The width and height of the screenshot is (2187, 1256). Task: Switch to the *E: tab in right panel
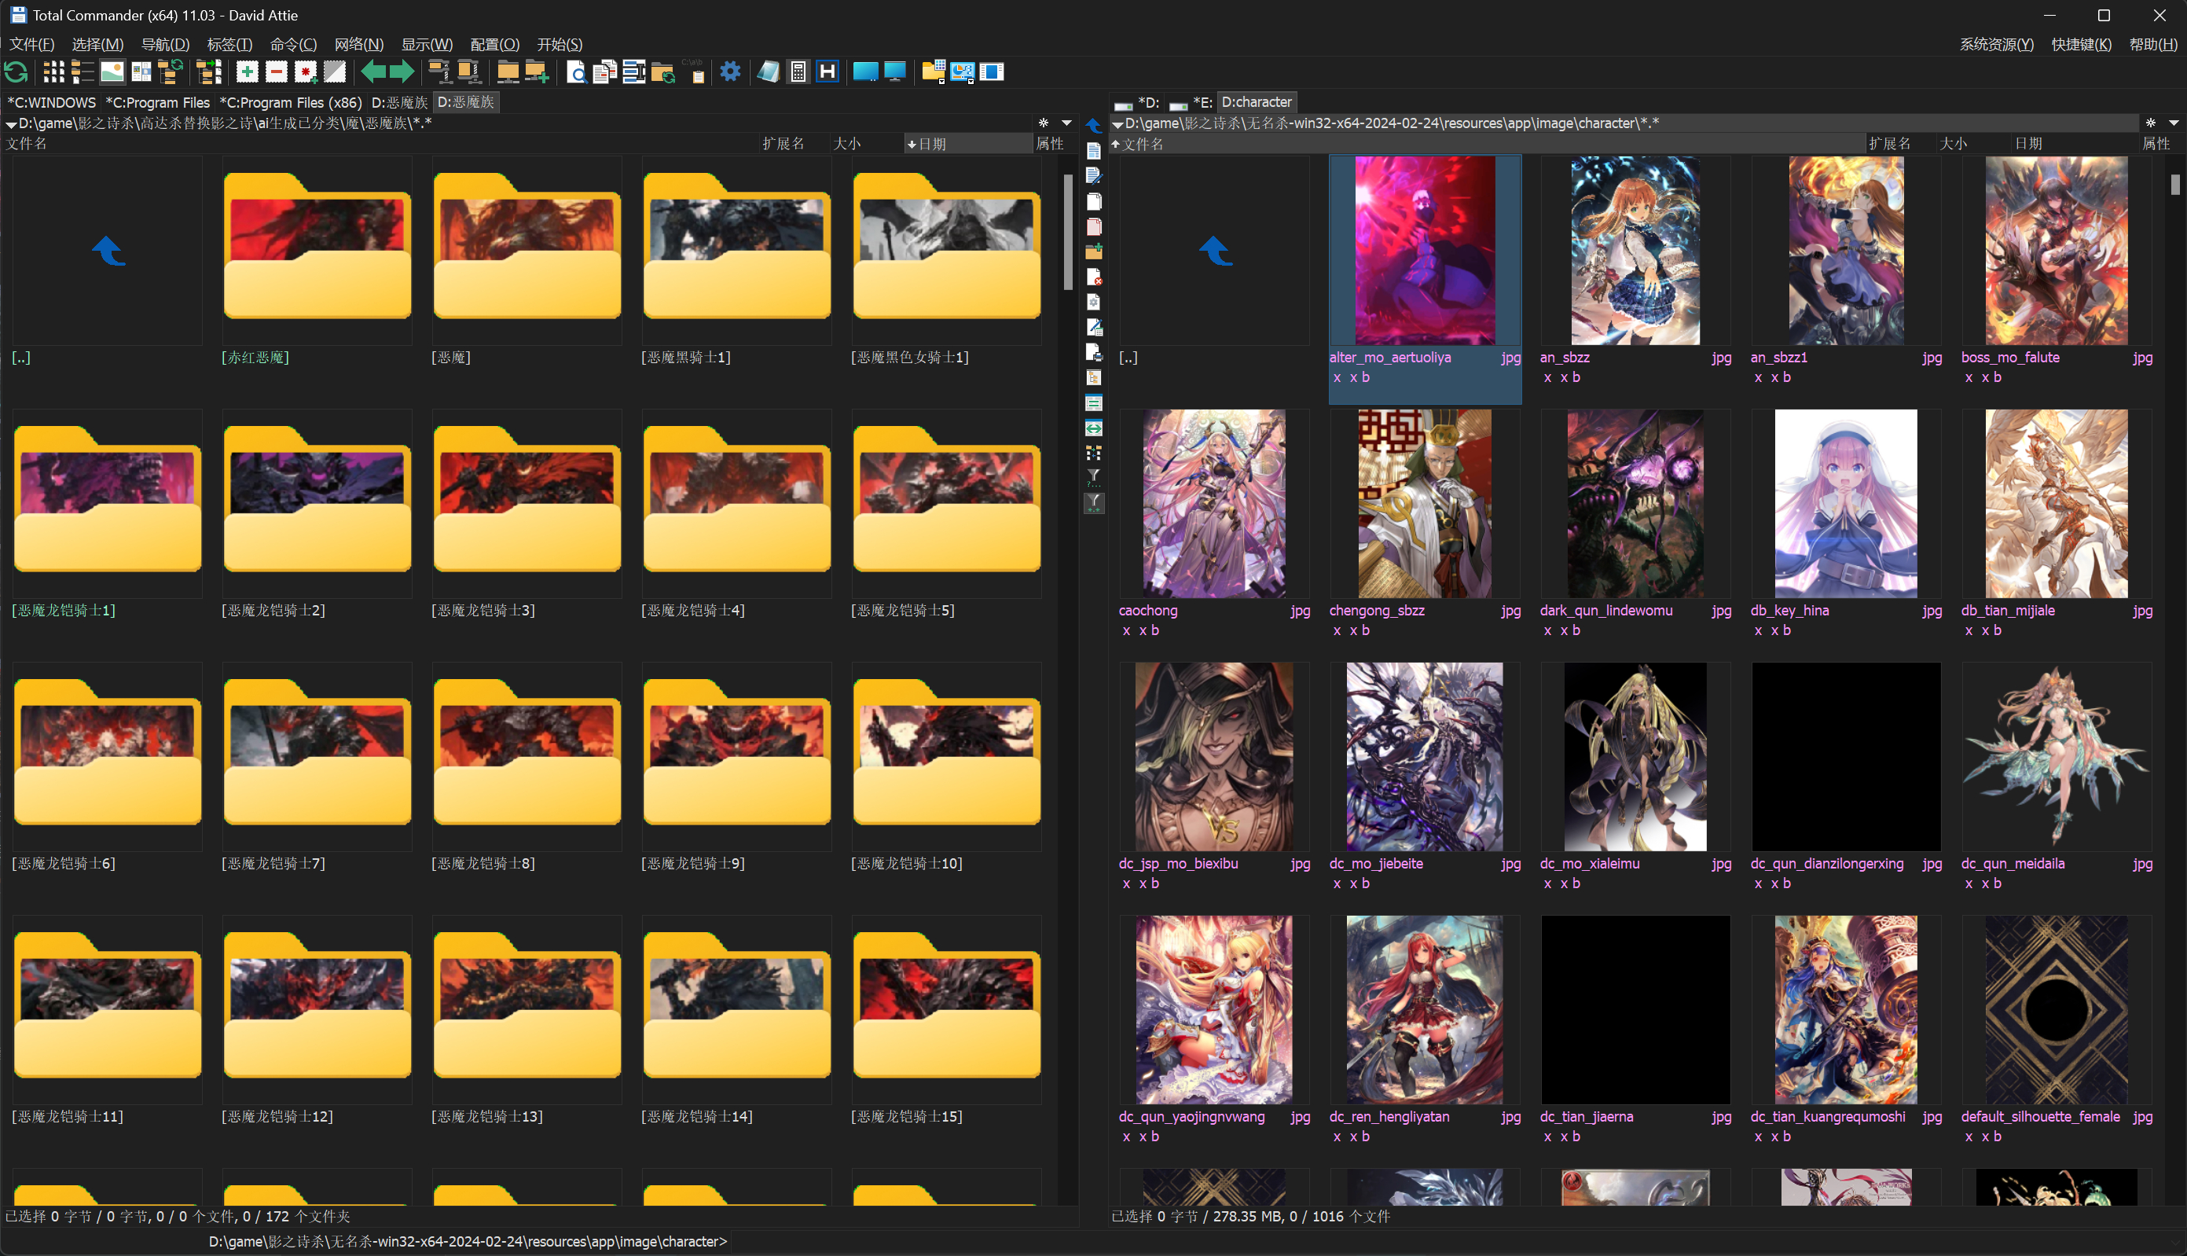coord(1191,102)
